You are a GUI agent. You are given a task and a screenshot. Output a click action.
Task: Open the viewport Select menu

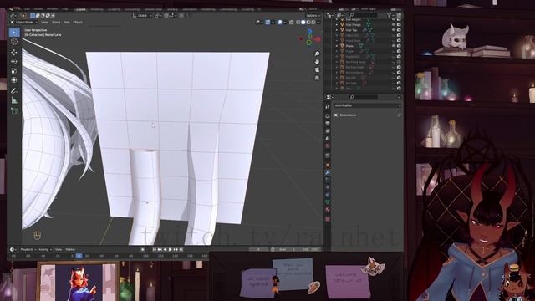click(x=56, y=23)
